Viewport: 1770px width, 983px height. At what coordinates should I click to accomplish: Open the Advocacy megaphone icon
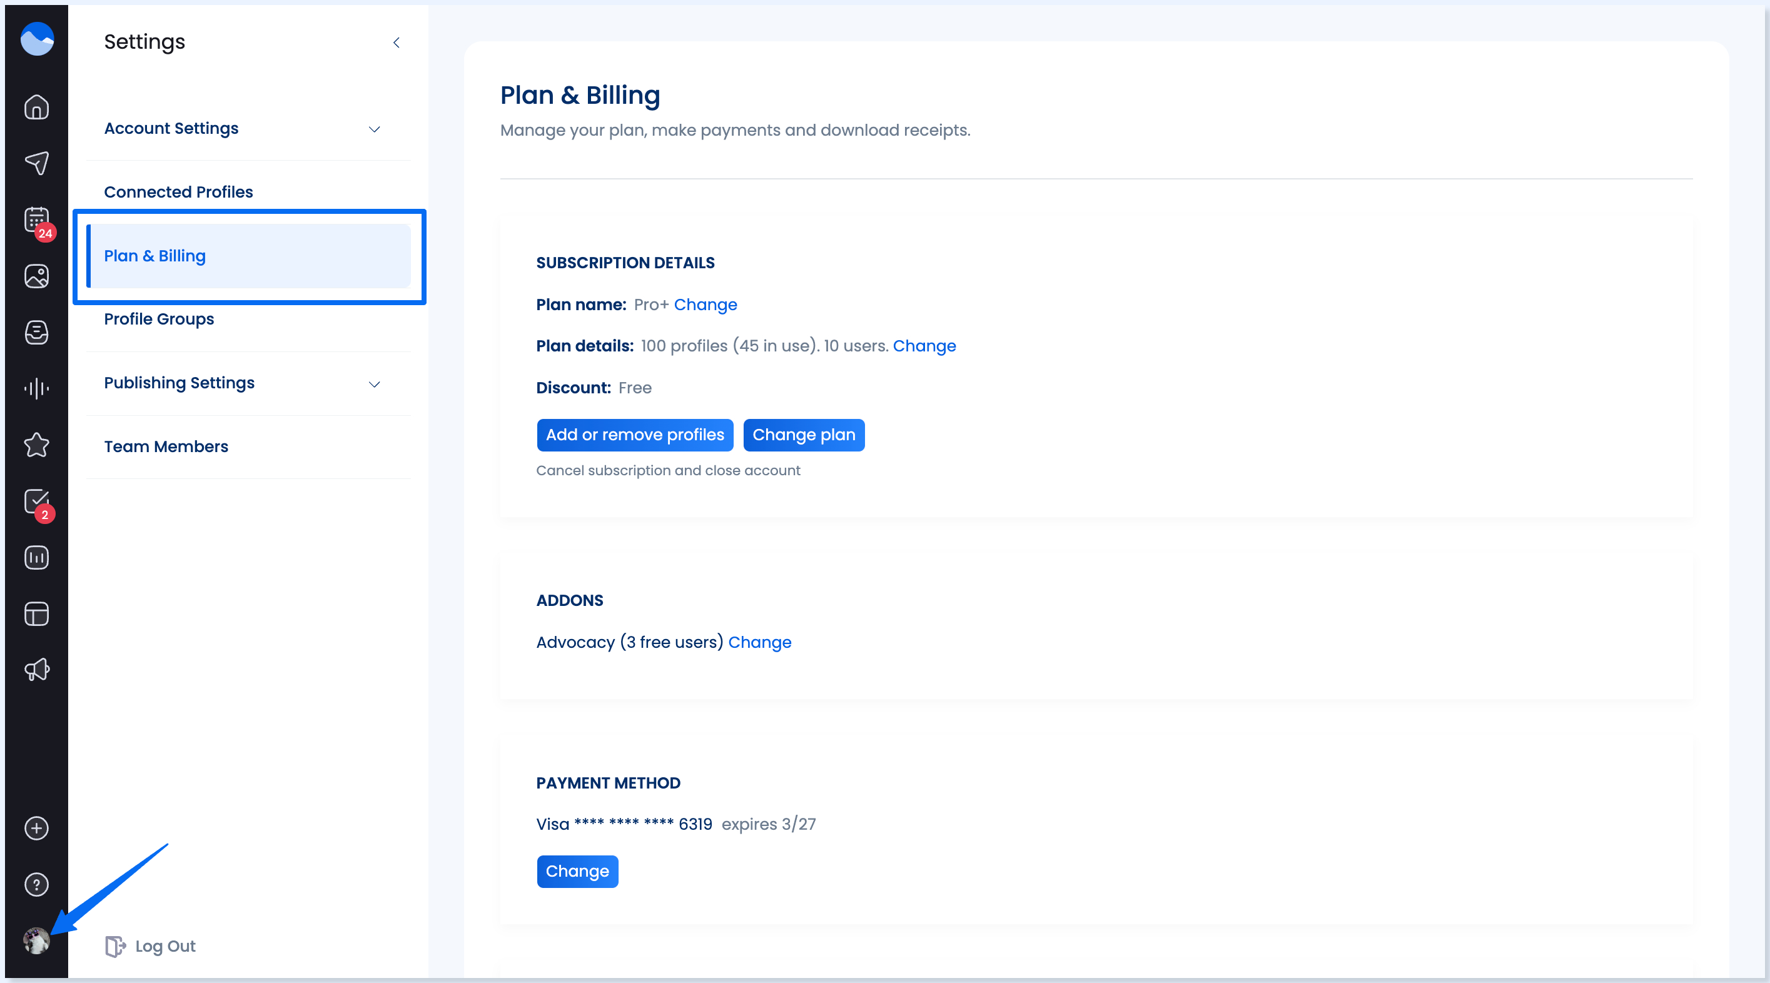click(36, 670)
